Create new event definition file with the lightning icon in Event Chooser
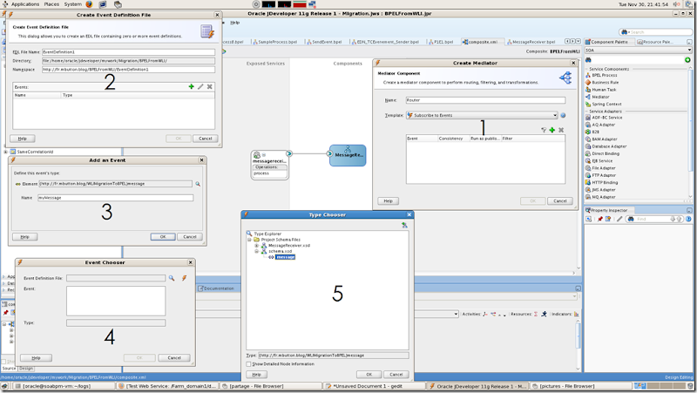697x393 pixels. point(184,278)
